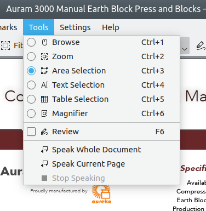Select the Browse radio button
The width and height of the screenshot is (206, 211).
point(31,42)
